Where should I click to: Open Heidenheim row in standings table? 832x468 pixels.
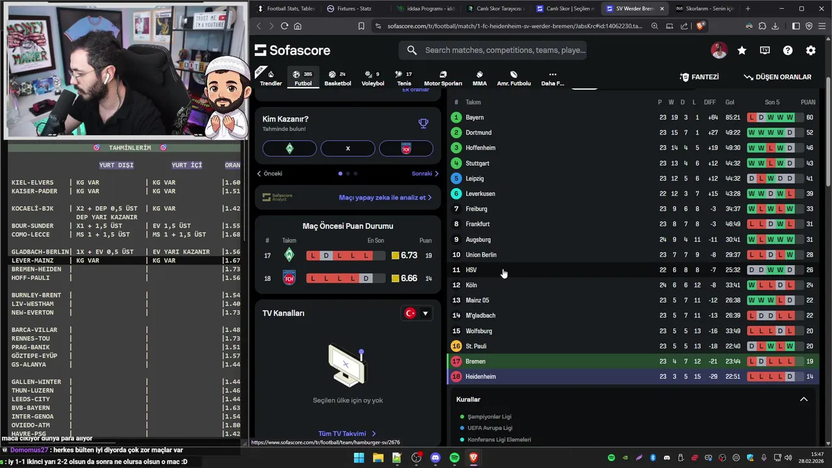pos(634,376)
